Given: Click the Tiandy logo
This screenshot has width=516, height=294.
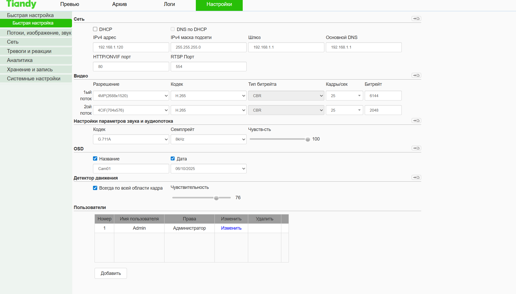Looking at the screenshot, I should point(21,4).
